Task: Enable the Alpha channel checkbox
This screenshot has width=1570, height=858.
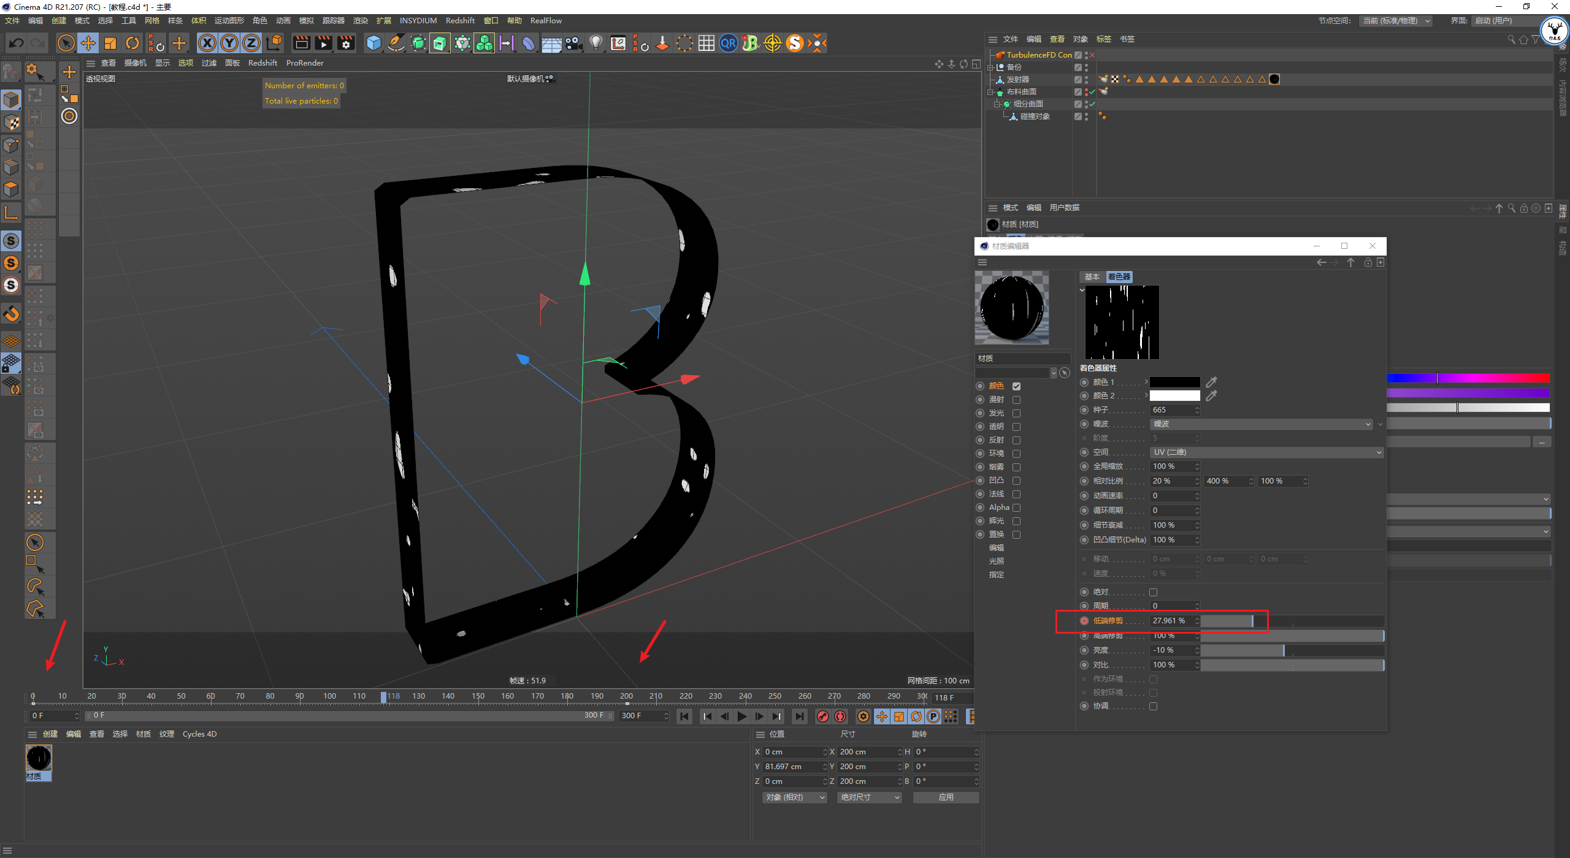Action: 1016,507
